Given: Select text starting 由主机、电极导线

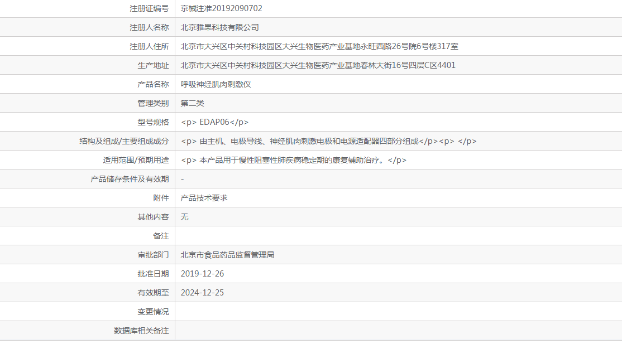Looking at the screenshot, I should point(328,142).
